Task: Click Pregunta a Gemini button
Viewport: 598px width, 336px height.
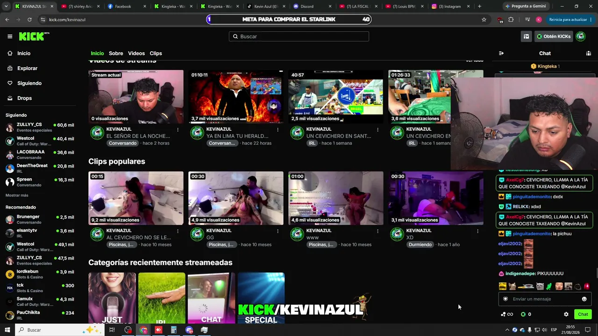Action: 525,7
